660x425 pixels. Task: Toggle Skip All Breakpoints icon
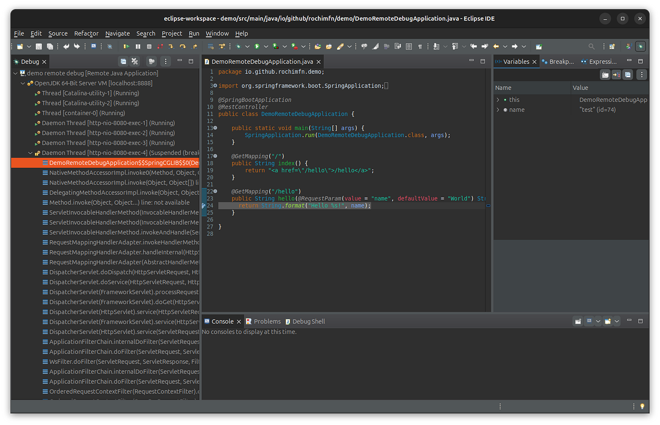tap(110, 47)
